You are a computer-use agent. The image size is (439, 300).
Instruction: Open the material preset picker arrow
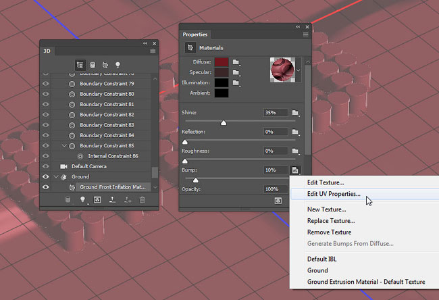[299, 70]
